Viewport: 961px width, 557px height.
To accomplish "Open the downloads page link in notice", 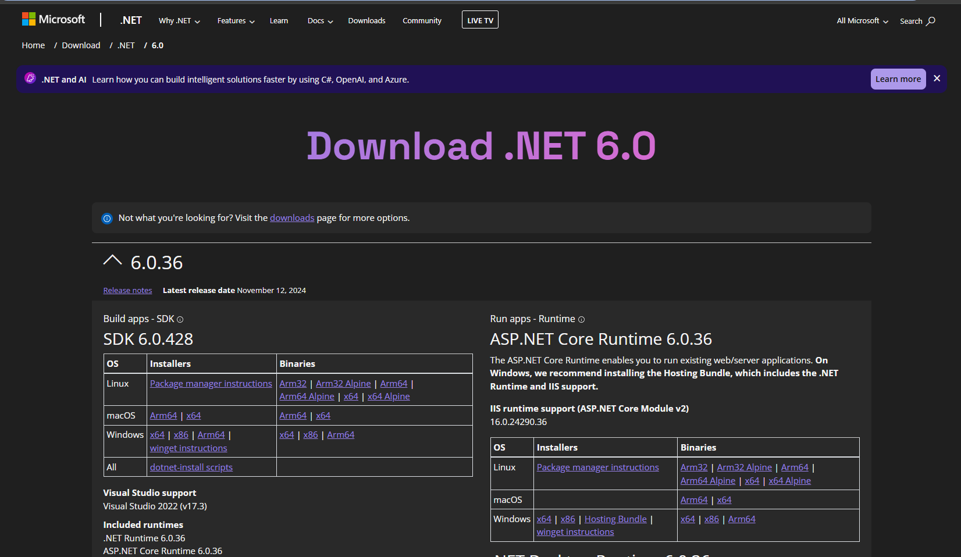I will (x=292, y=218).
